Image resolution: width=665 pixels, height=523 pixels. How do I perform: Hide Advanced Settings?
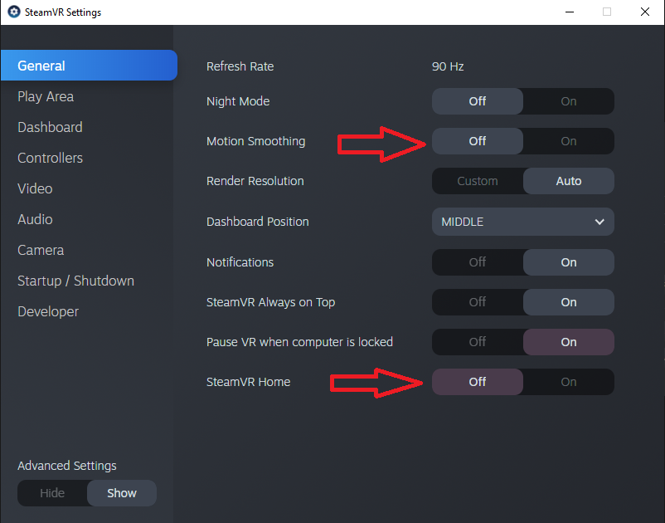pyautogui.click(x=52, y=493)
